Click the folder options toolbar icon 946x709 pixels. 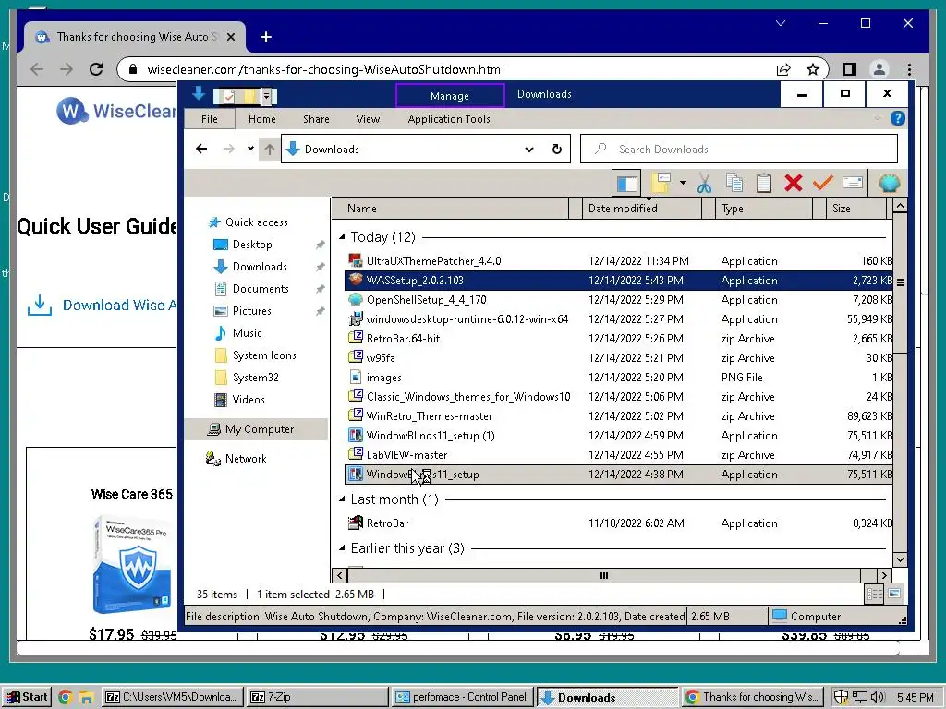(x=661, y=183)
